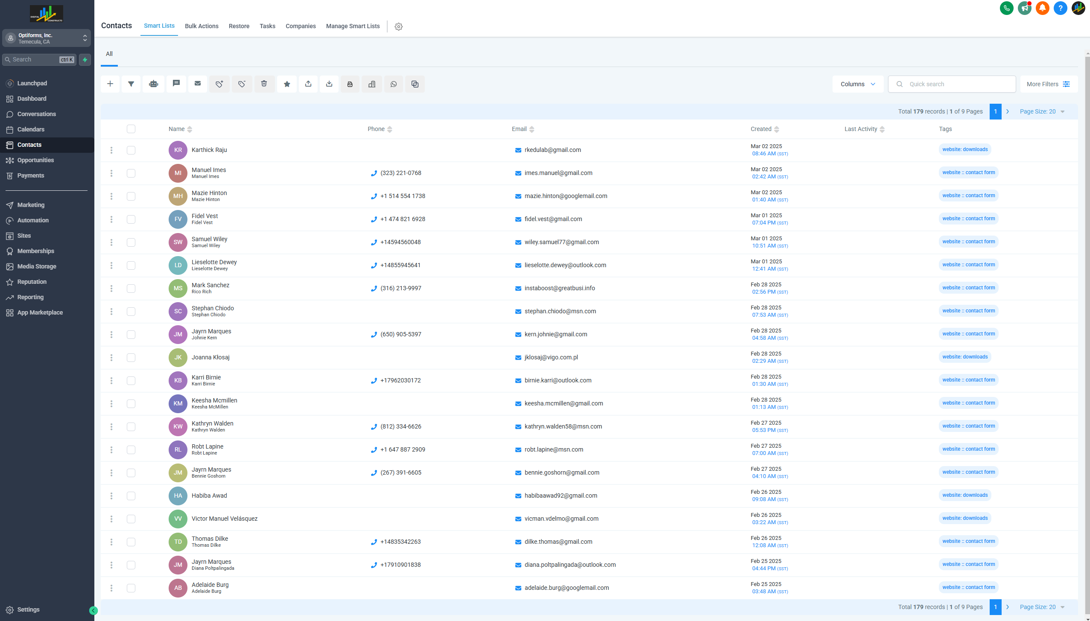
Task: Open the filter funnel icon
Action: pos(131,84)
